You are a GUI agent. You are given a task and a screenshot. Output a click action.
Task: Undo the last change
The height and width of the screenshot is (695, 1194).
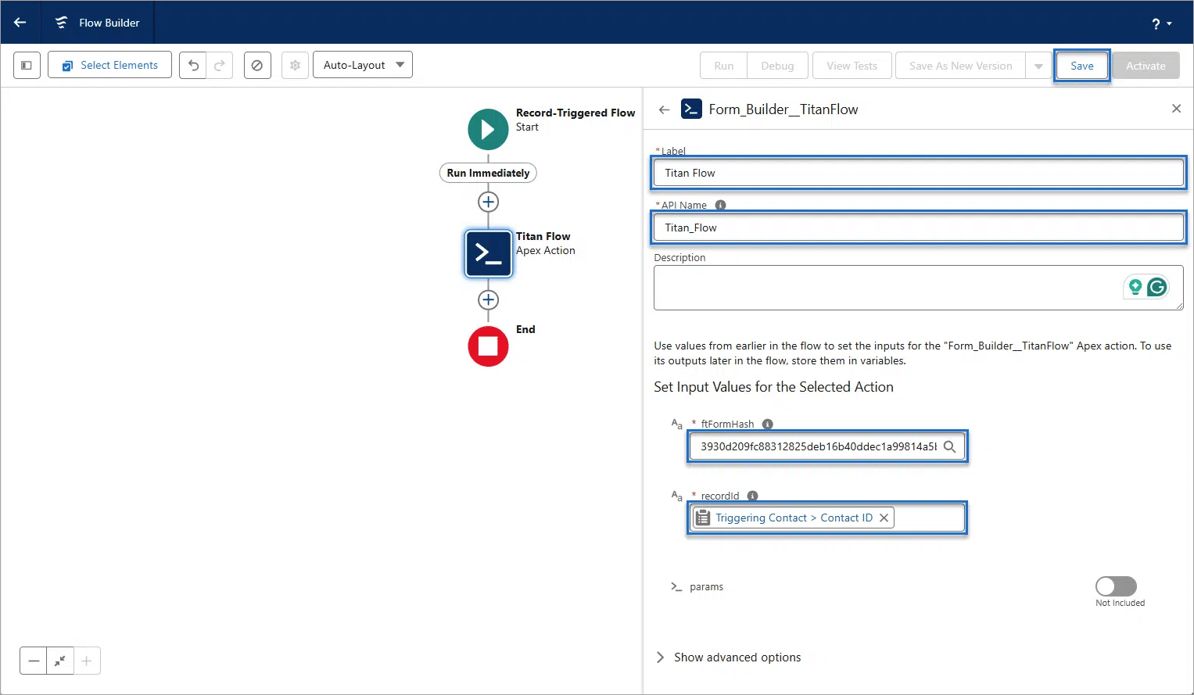[193, 66]
